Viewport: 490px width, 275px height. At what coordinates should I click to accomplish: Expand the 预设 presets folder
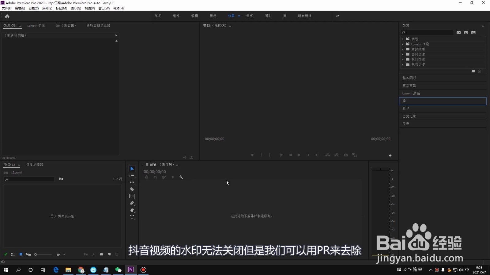click(x=402, y=39)
